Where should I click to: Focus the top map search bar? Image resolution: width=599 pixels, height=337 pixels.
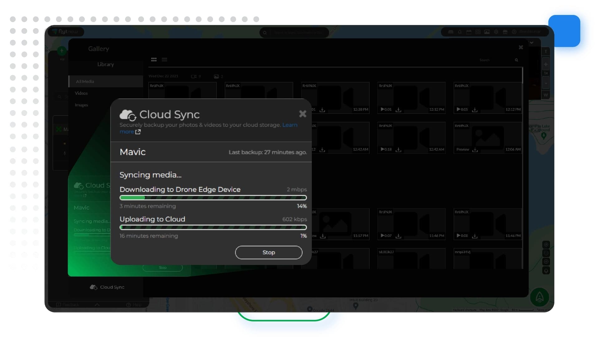[x=295, y=32]
